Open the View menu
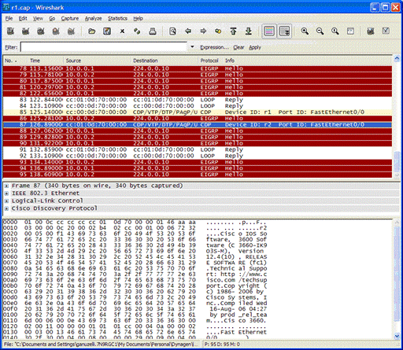Screen dimensions: 403x350 [38, 18]
